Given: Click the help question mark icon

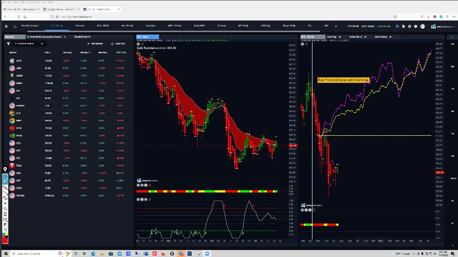Looking at the screenshot, I should click(x=416, y=26).
